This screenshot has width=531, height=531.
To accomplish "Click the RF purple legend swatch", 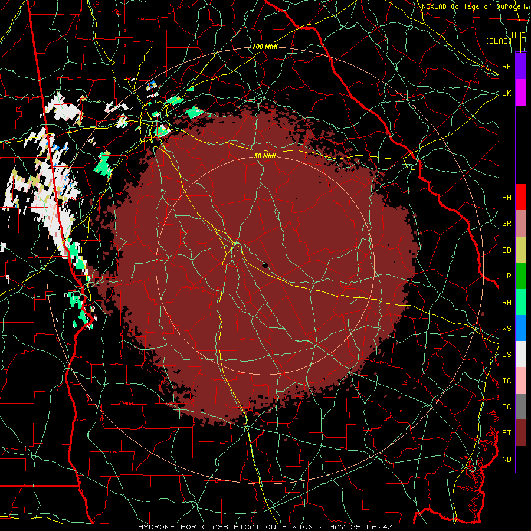I will pos(521,66).
